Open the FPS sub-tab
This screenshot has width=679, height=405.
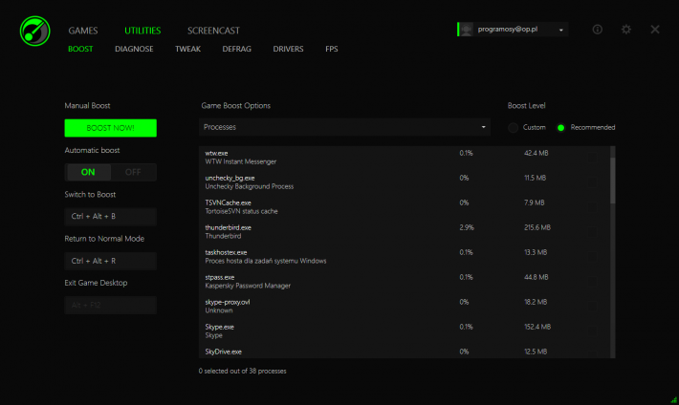332,49
